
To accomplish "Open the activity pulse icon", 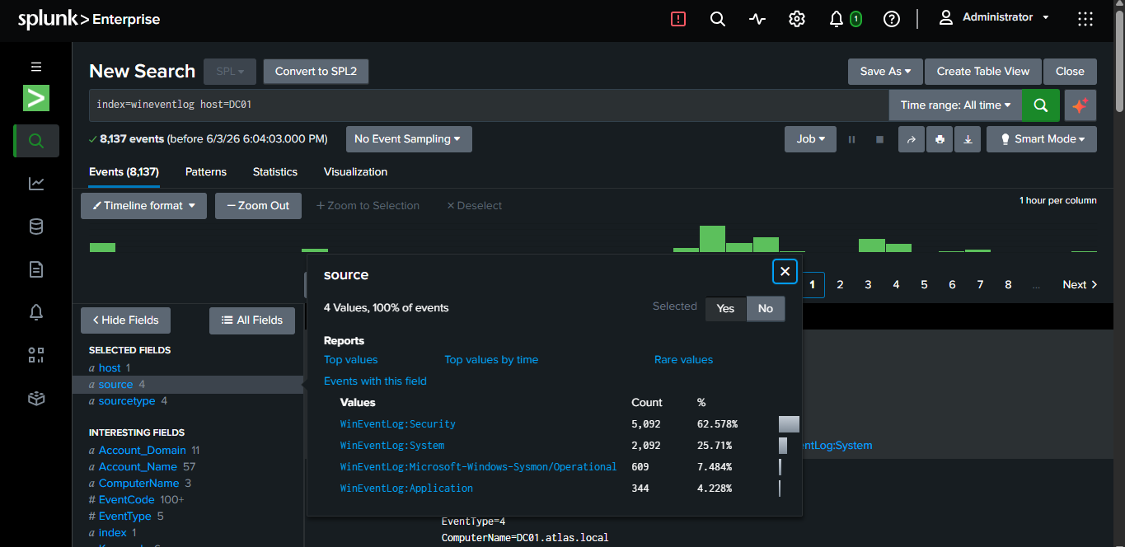I will 757,19.
